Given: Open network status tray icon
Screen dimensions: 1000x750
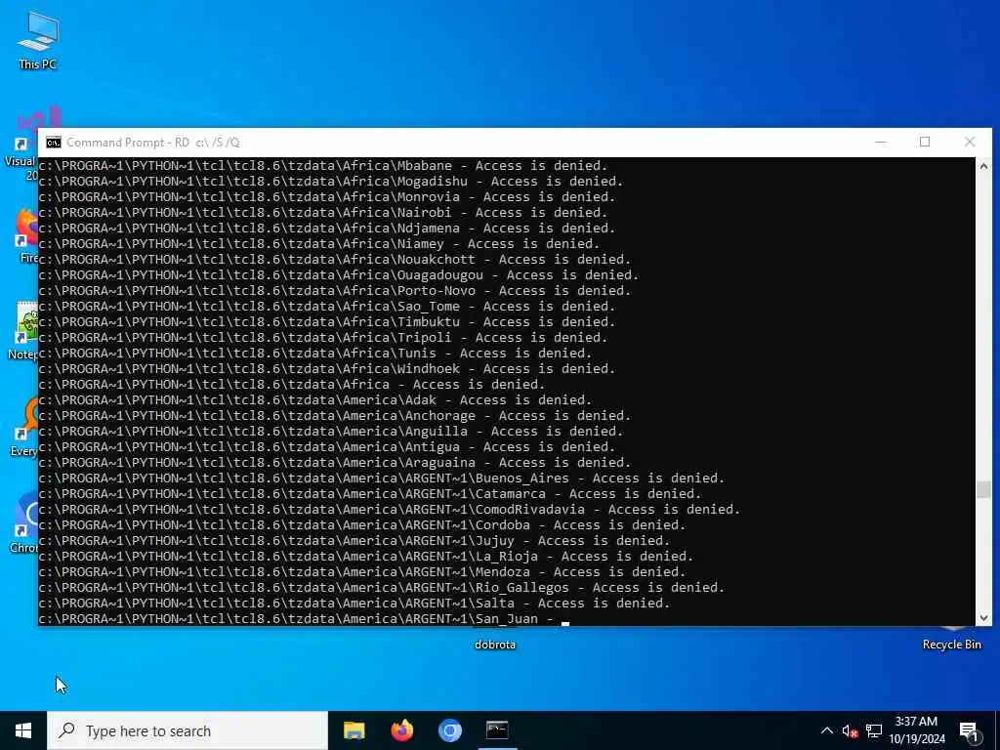Looking at the screenshot, I should pos(874,730).
